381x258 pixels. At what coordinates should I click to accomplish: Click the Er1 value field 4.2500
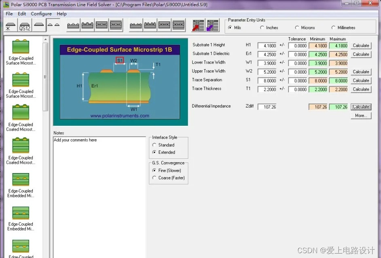click(x=267, y=55)
